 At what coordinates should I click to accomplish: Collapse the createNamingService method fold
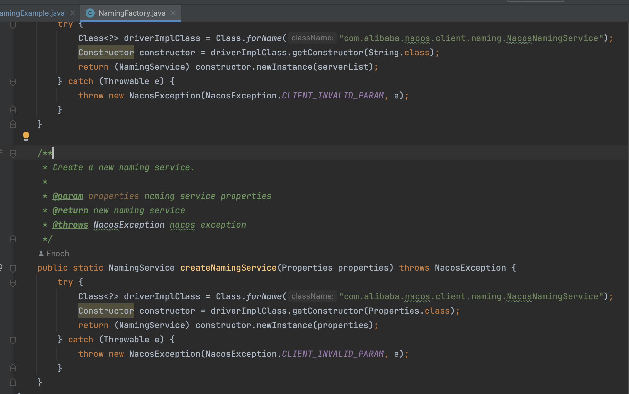pos(13,268)
